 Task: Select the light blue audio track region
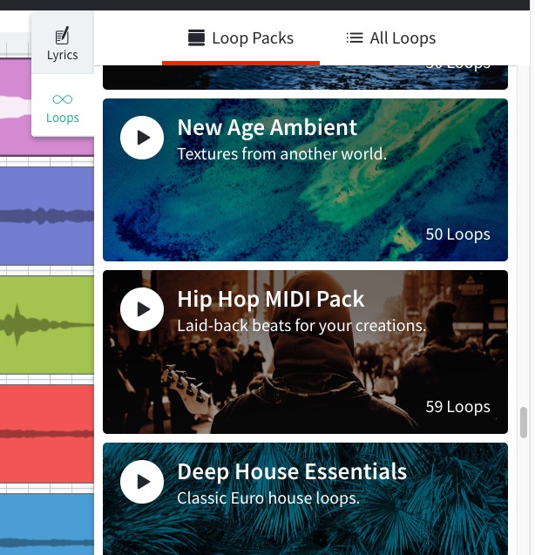point(47,525)
